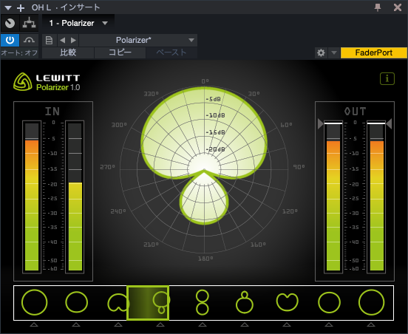Go to next preset with right arrow
Screen dimensions: 408x334
point(73,41)
